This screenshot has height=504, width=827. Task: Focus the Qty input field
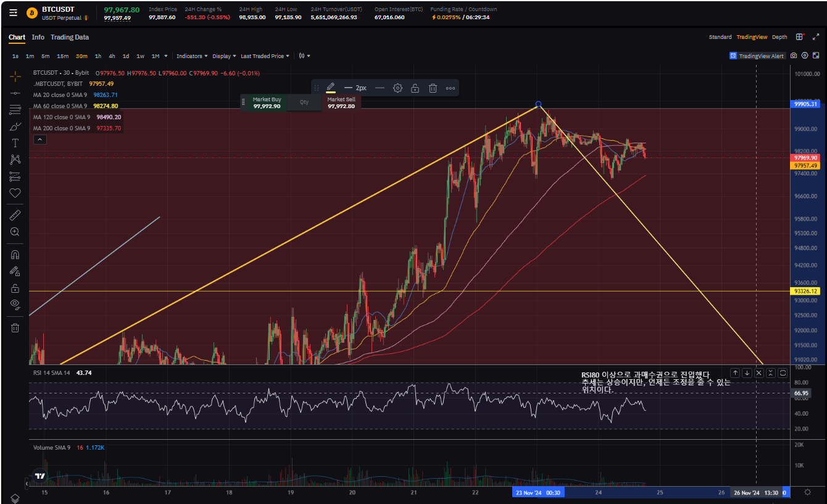[304, 103]
